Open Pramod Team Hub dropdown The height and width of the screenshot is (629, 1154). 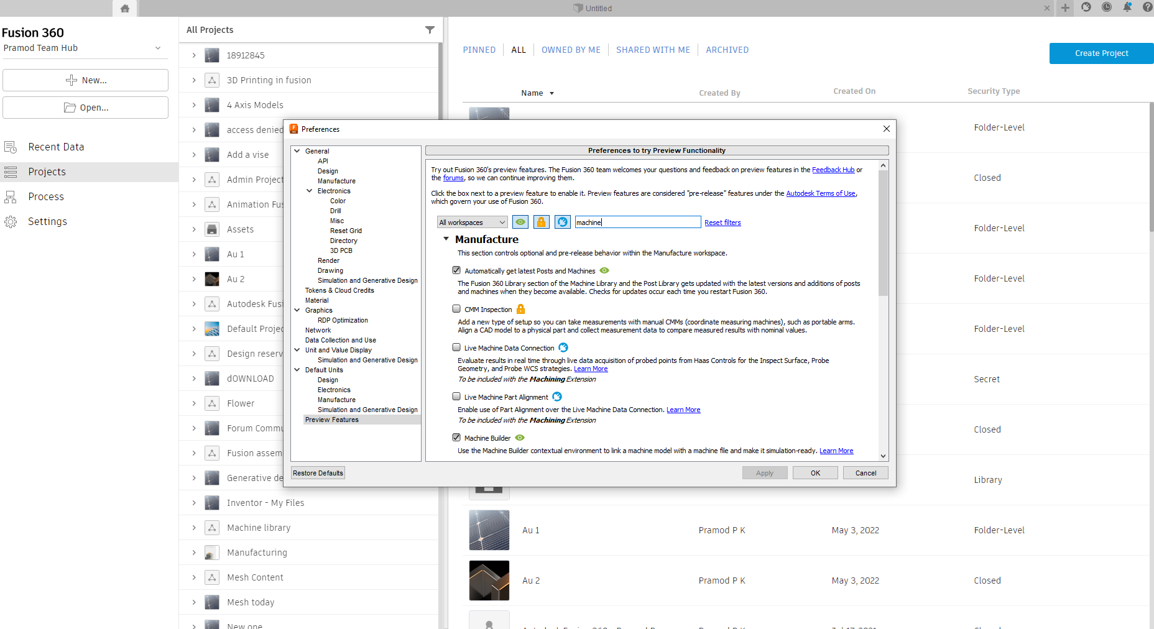pyautogui.click(x=158, y=48)
